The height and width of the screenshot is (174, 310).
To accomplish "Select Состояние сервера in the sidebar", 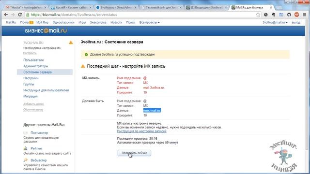I will 45,72.
